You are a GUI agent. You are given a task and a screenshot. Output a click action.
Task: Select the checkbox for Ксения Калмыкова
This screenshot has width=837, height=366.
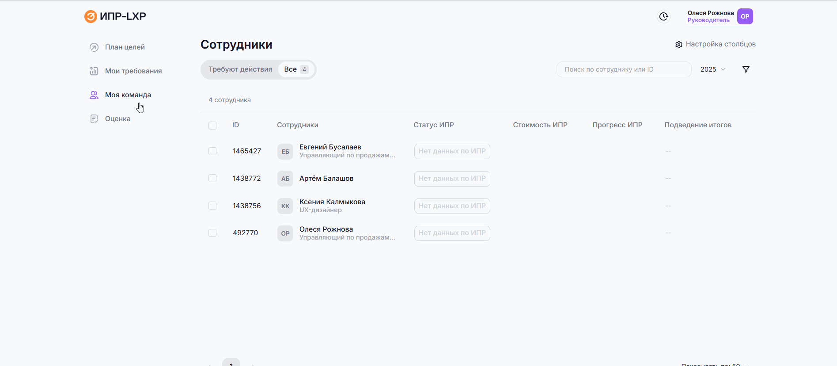[212, 206]
